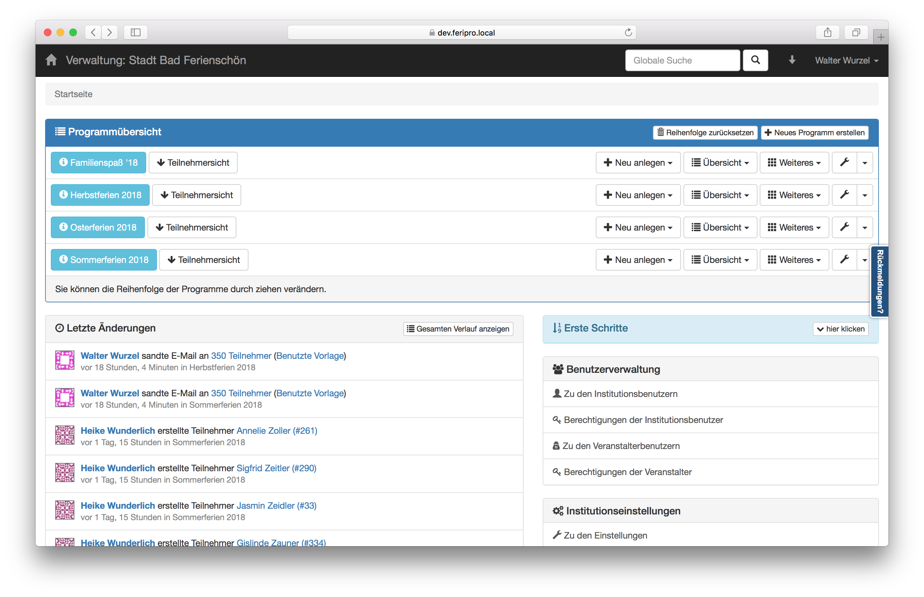The height and width of the screenshot is (597, 924).
Task: Reload the page using the refresh icon
Action: (x=628, y=33)
